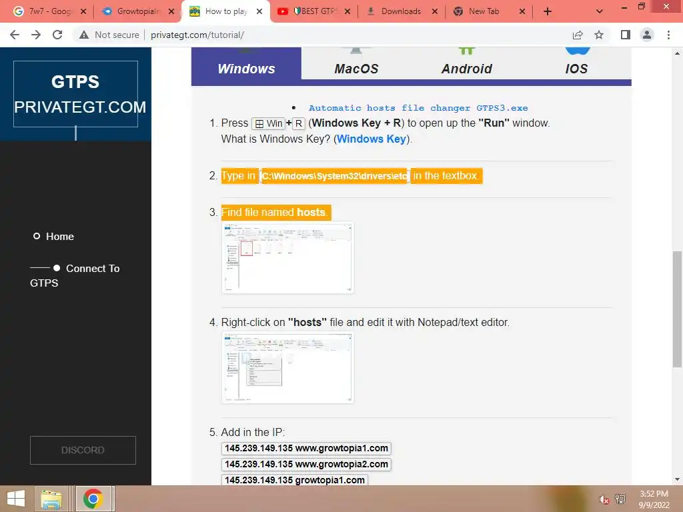Select the www.growtopia2.com IP line
Screen dimensions: 683x512
306,465
